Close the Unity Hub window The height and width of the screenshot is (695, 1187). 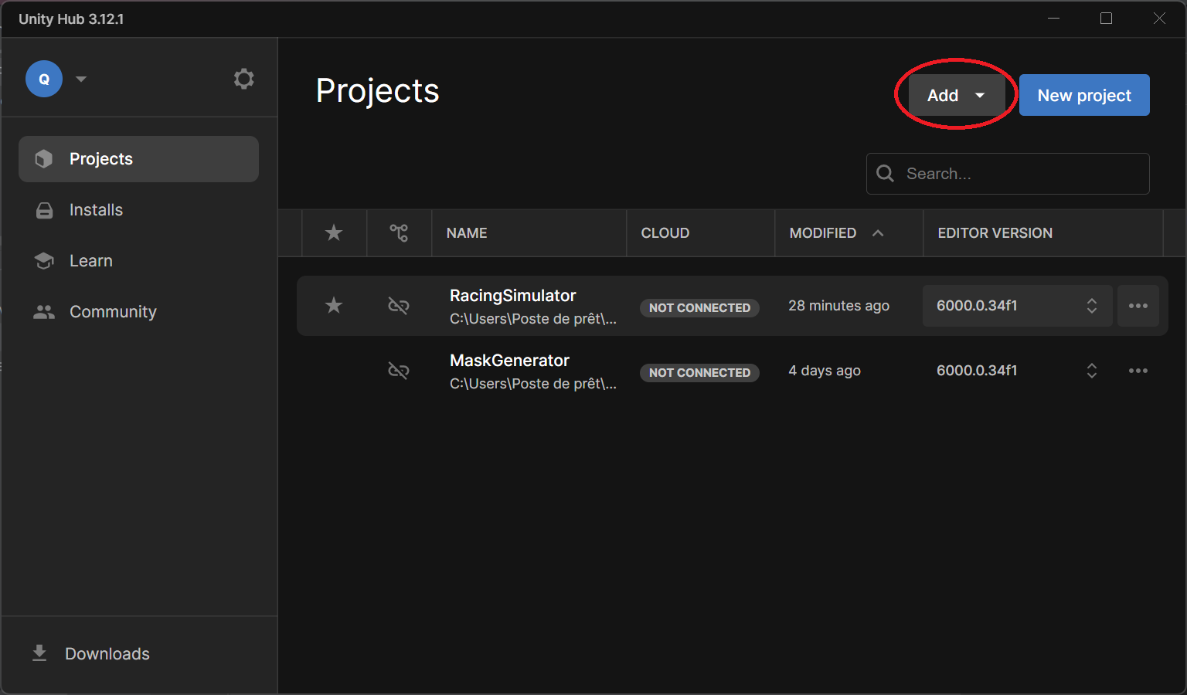pos(1160,19)
